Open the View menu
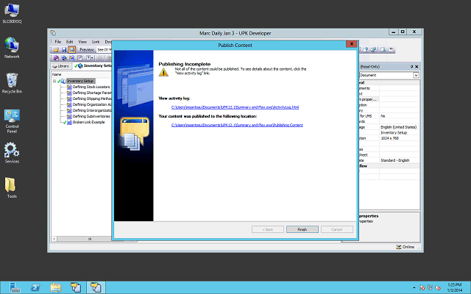This screenshot has width=471, height=294. point(82,42)
